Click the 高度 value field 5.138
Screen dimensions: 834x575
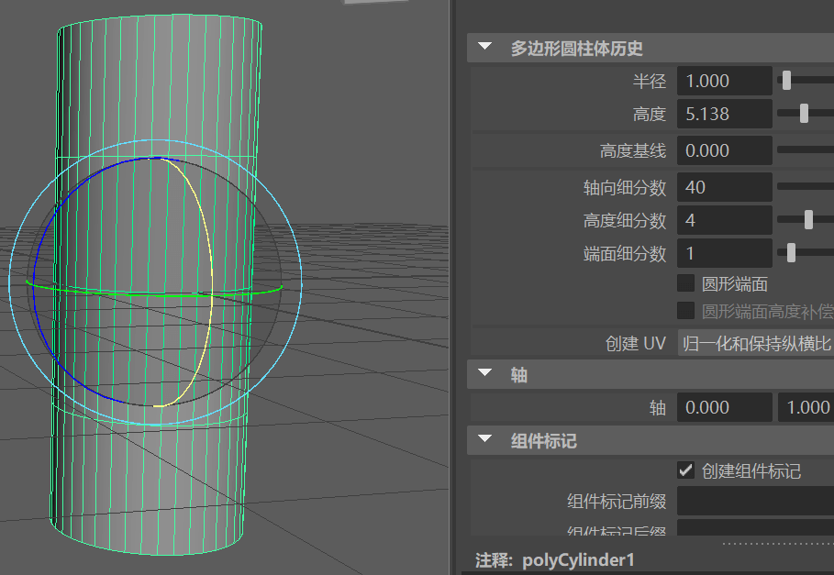coord(724,114)
